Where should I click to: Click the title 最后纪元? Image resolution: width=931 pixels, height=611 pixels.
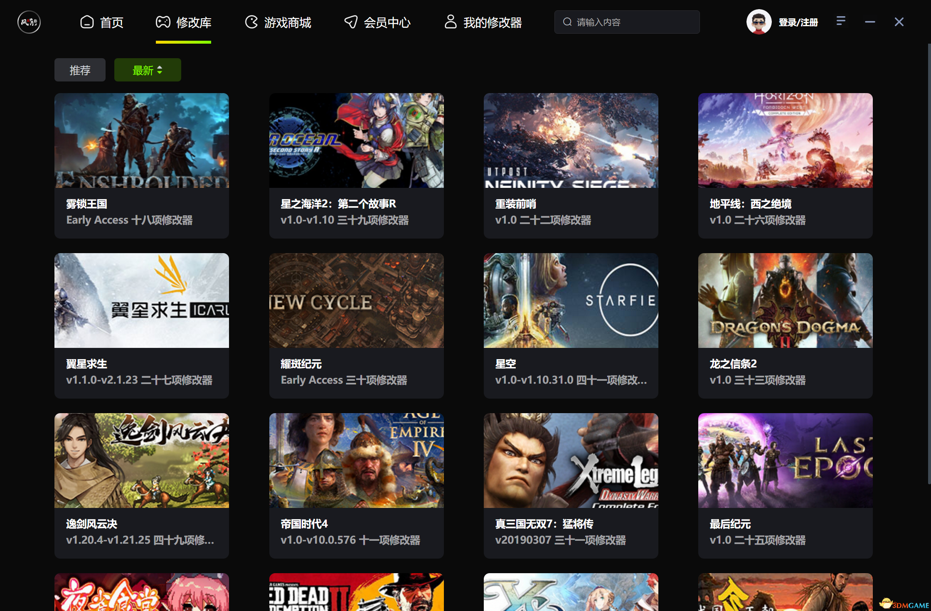point(730,524)
